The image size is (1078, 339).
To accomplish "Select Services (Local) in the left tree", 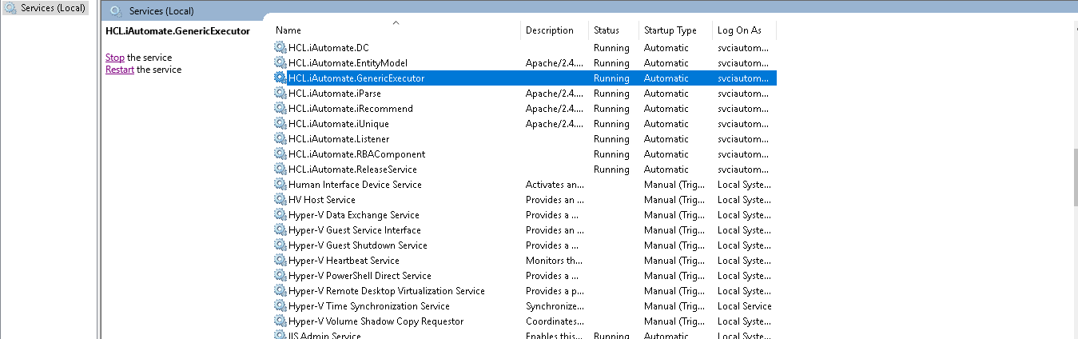I will click(x=53, y=8).
